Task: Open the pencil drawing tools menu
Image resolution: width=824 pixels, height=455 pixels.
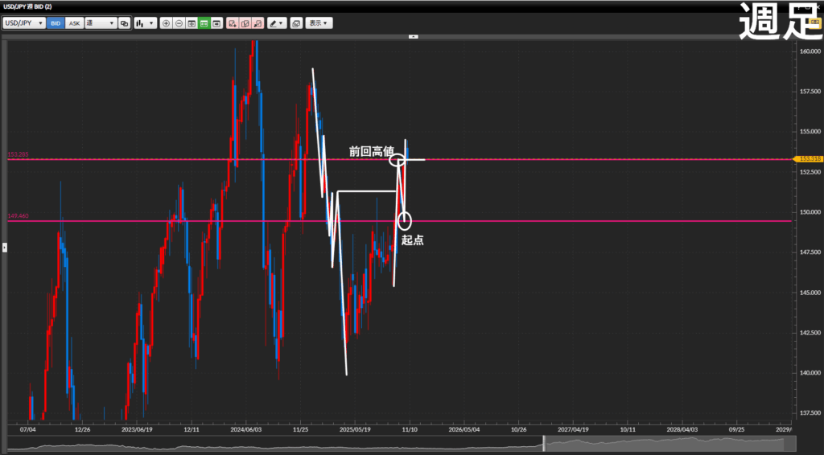Action: point(277,23)
